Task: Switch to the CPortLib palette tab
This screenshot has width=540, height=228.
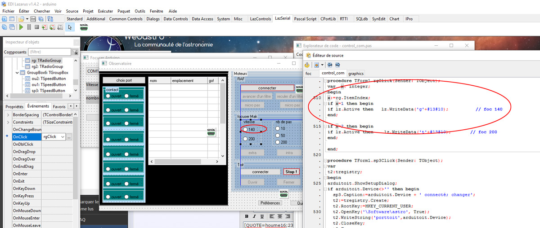Action: (x=328, y=19)
